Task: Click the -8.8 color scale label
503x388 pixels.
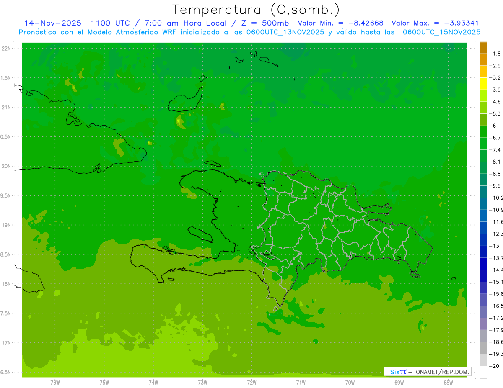Action: point(496,174)
